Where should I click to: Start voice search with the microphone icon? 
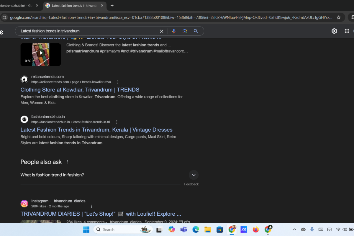174,31
